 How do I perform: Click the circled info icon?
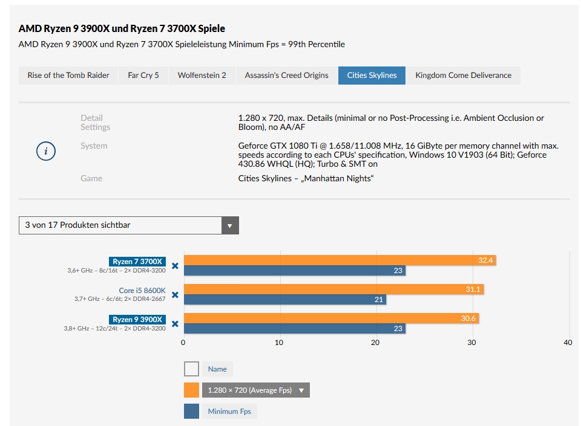pos(46,151)
